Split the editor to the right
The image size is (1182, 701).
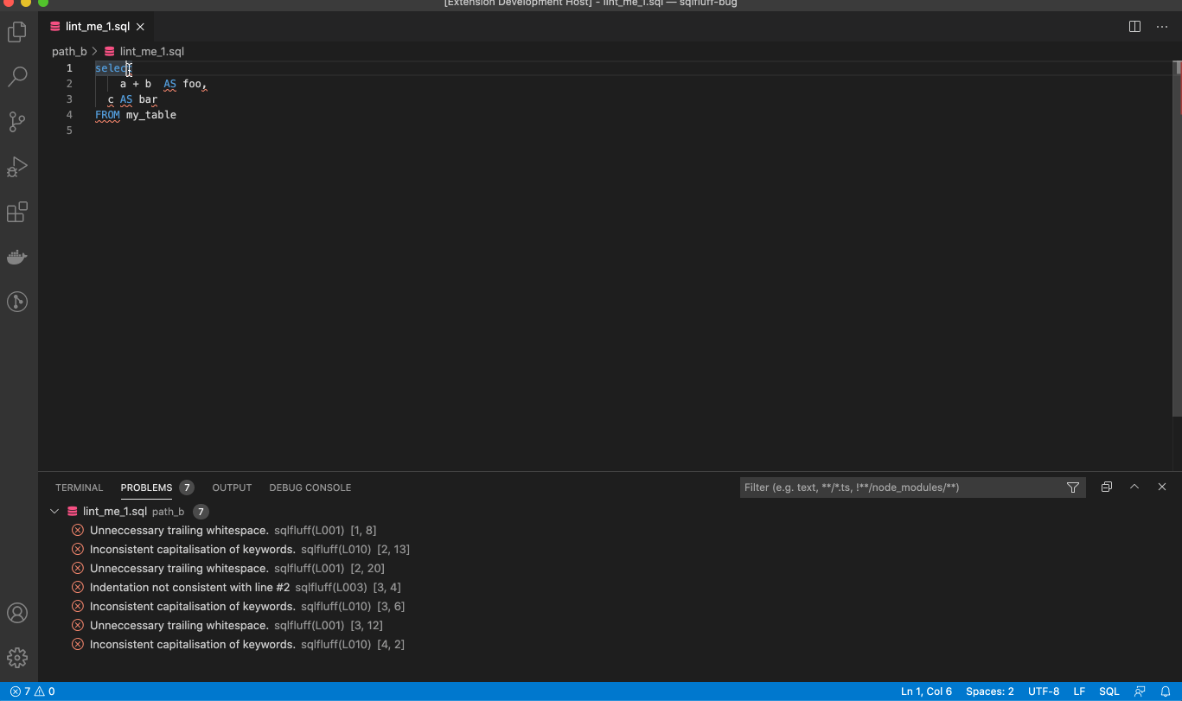click(x=1134, y=27)
